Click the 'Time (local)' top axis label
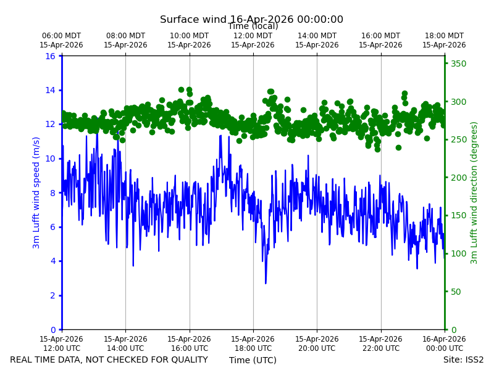The image size is (494, 370). (253, 27)
